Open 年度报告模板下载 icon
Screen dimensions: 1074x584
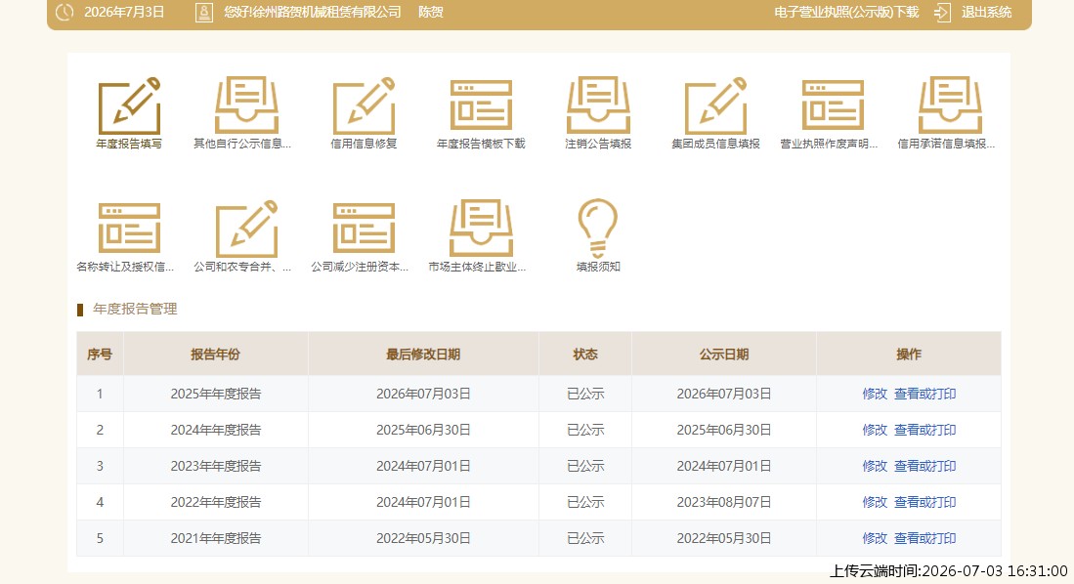(481, 105)
